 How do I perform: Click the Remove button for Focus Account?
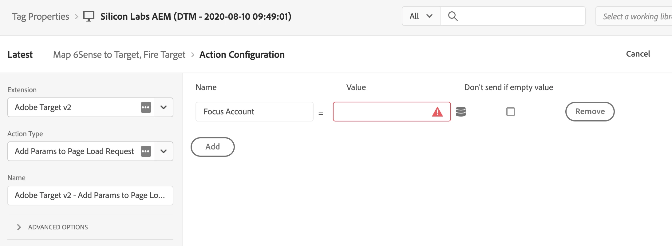590,112
